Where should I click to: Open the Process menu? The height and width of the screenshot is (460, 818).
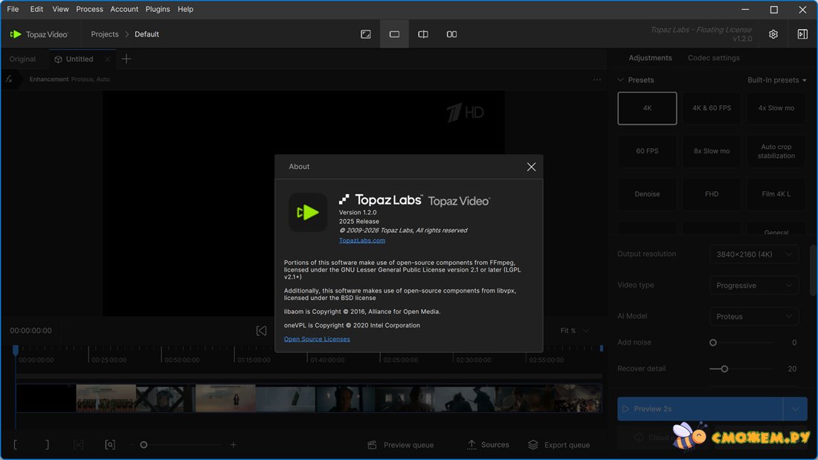pos(89,9)
